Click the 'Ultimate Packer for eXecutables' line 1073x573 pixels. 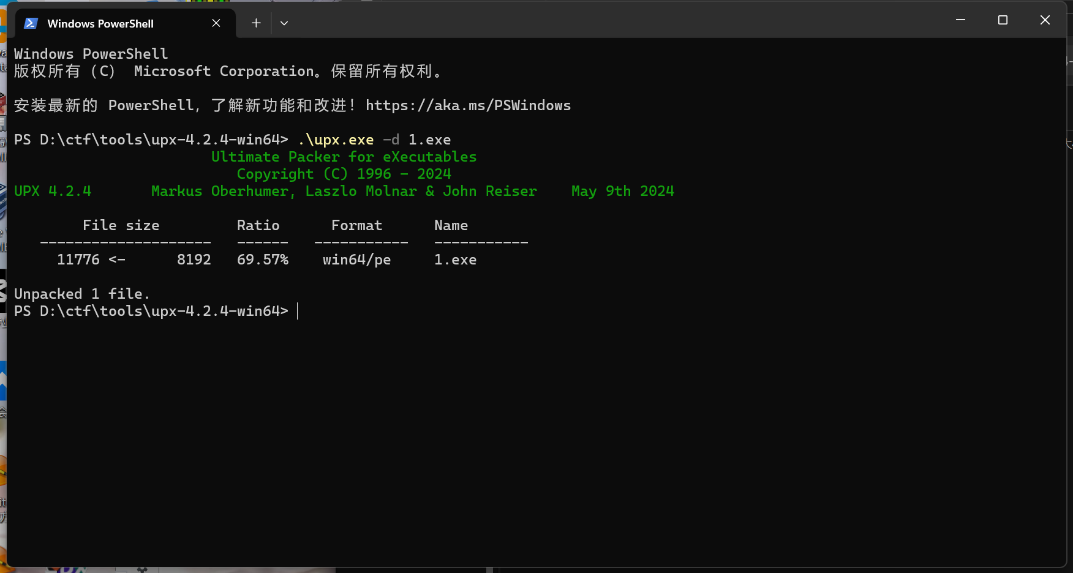click(x=344, y=157)
